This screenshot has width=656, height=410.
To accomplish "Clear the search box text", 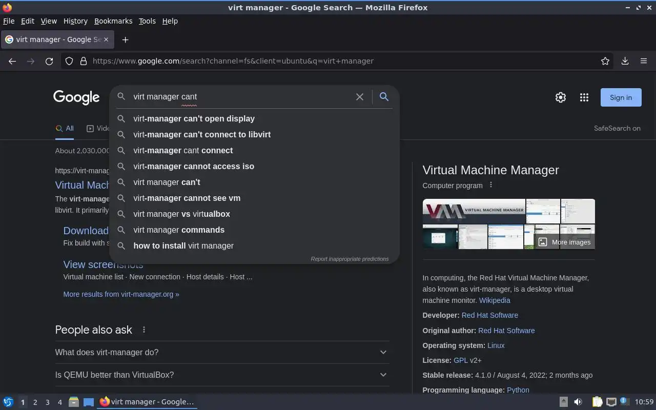I will pyautogui.click(x=360, y=96).
